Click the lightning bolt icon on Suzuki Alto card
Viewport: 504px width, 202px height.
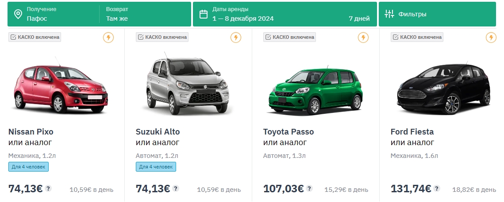coord(236,37)
